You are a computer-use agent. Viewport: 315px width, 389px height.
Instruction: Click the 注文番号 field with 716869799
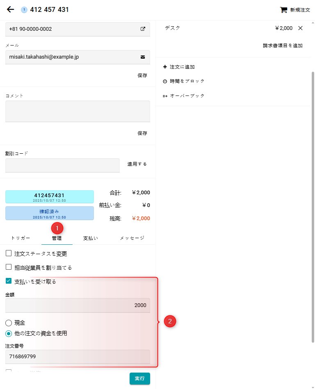78,357
